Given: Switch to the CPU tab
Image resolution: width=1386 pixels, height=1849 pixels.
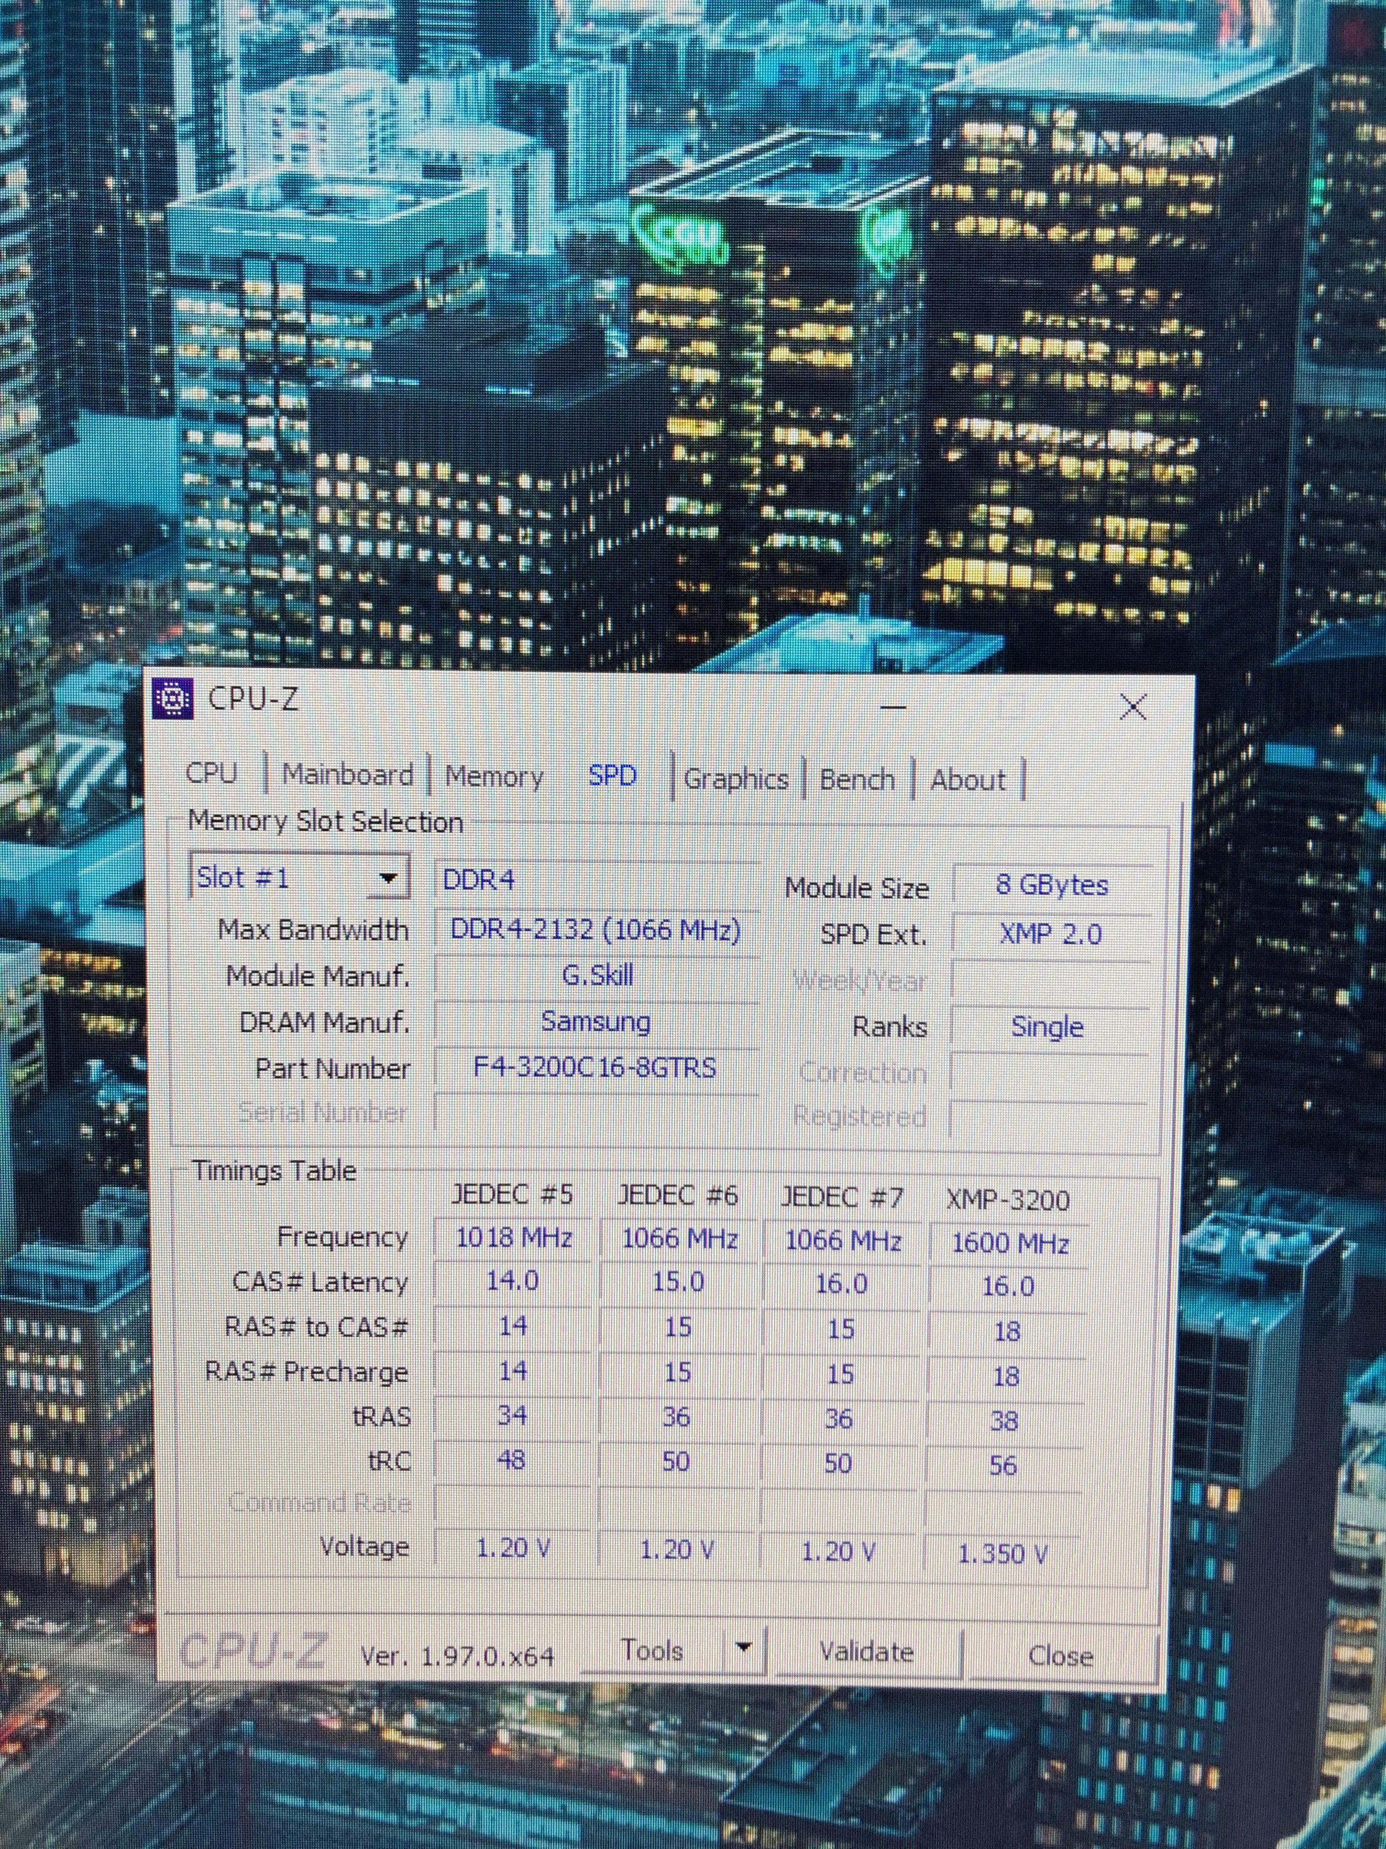Looking at the screenshot, I should [211, 772].
